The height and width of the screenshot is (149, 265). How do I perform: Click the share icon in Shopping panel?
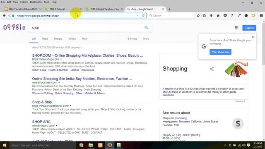click(x=212, y=69)
